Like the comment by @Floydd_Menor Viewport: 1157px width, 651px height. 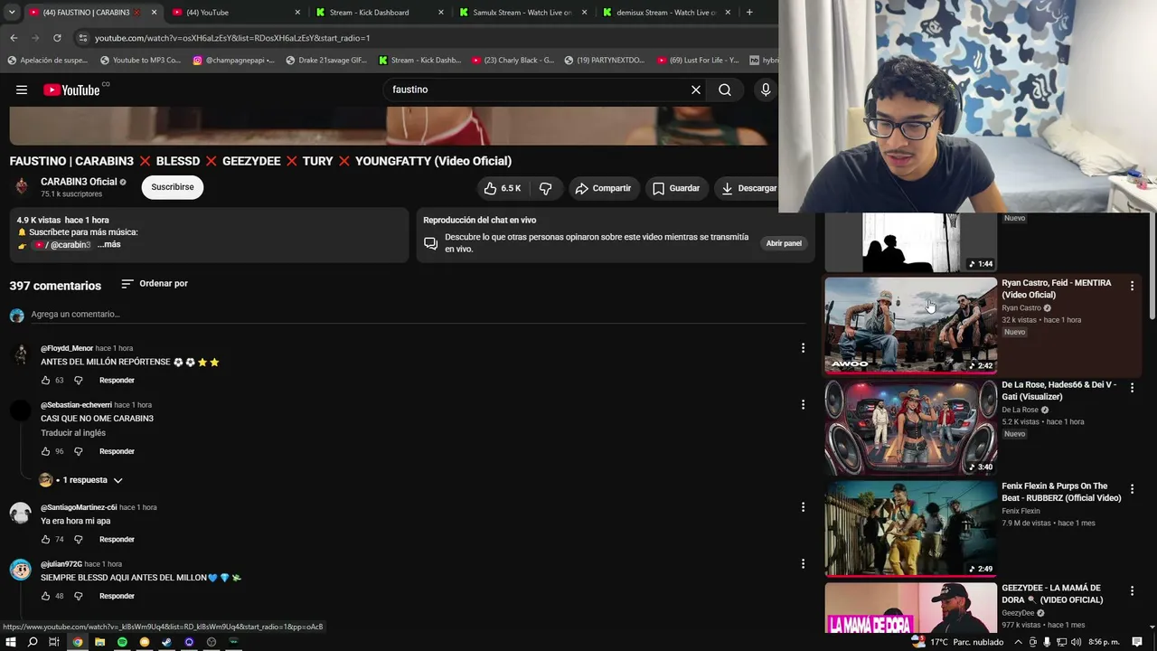click(x=45, y=381)
